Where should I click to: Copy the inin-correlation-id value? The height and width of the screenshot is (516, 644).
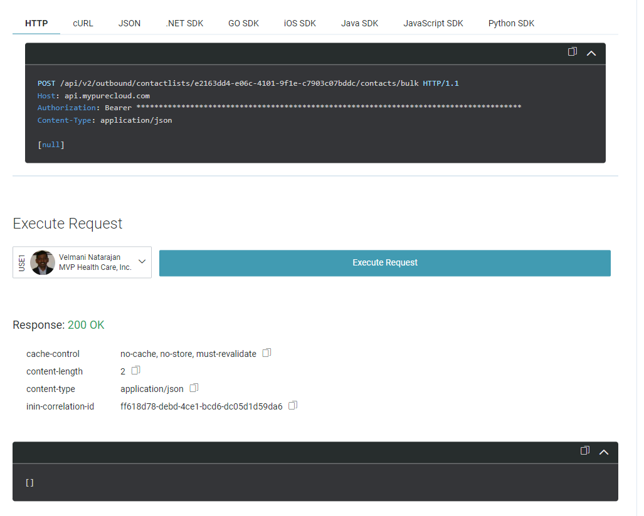pos(292,406)
